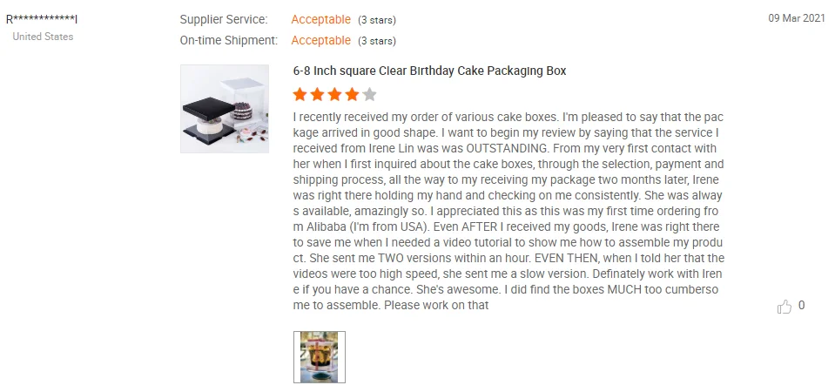Click the first orange rating star
Screen dimensions: 835x392
300,94
